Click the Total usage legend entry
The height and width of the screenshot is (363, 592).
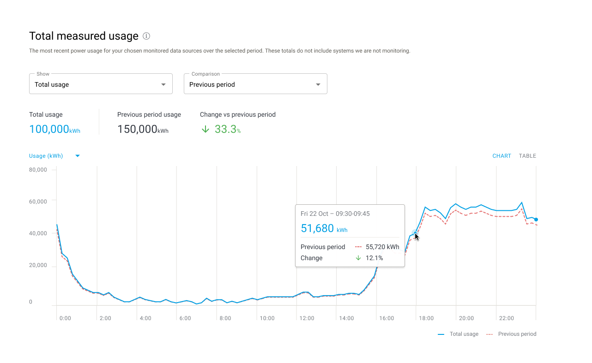pyautogui.click(x=458, y=334)
